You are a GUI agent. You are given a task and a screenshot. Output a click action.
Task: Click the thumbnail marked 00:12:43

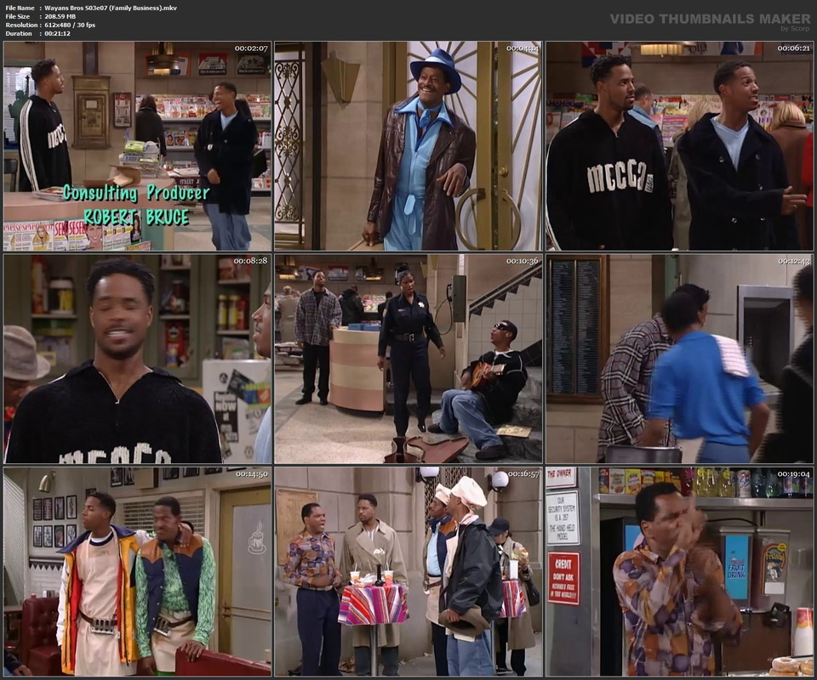pyautogui.click(x=679, y=359)
